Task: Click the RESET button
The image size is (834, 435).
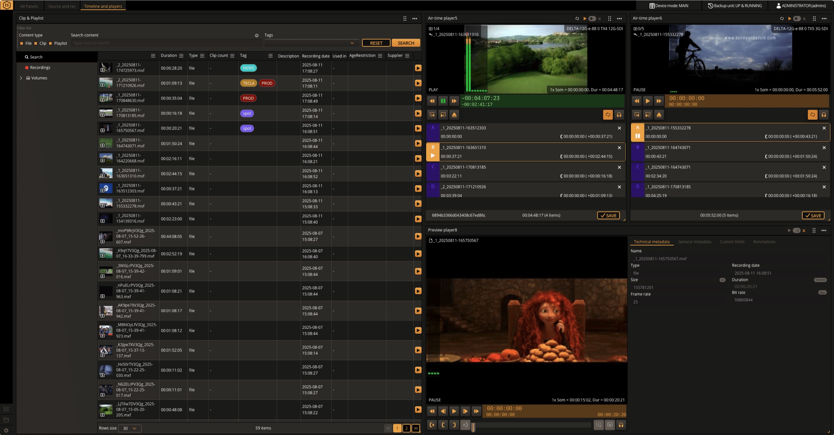Action: pos(376,43)
